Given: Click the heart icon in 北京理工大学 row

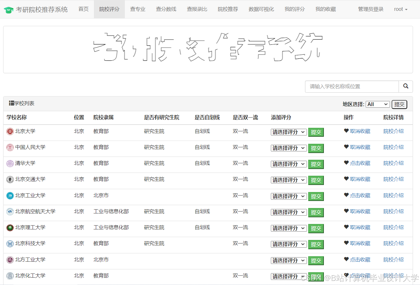Looking at the screenshot, I should pos(346,227).
